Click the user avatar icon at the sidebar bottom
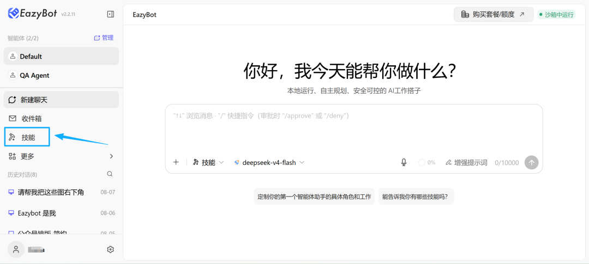 (16, 249)
